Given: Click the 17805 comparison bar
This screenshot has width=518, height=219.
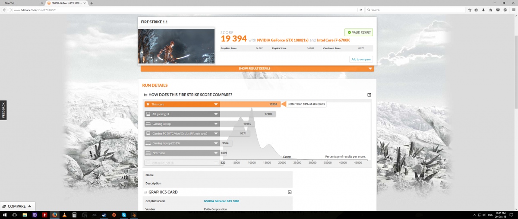Looking at the screenshot, I should click(248, 114).
